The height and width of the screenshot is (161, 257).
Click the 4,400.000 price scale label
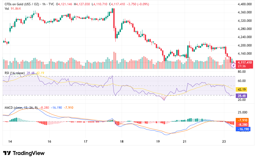click(x=244, y=4)
